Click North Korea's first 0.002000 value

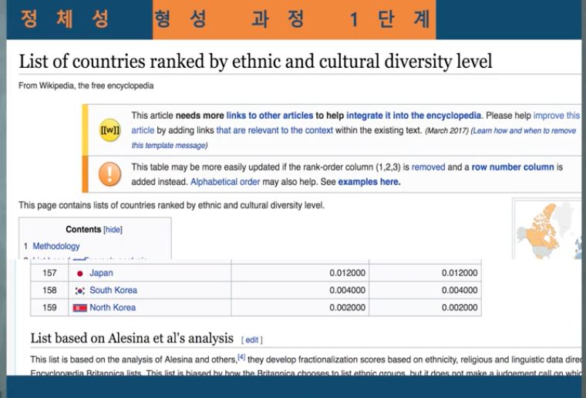(347, 308)
